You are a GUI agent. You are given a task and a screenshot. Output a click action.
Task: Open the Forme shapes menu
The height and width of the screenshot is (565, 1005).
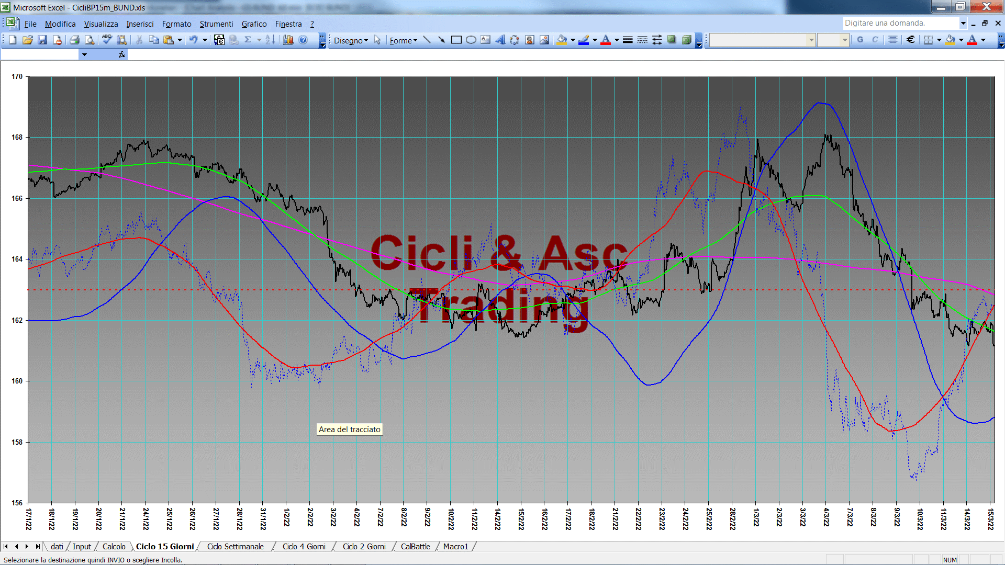click(x=403, y=40)
